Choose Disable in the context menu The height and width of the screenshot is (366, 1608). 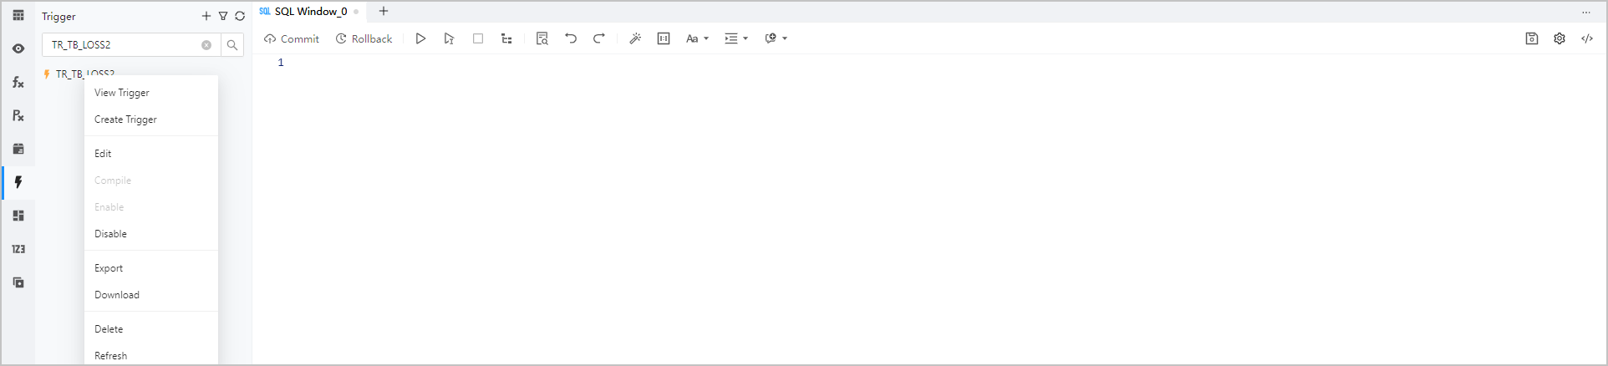tap(111, 234)
